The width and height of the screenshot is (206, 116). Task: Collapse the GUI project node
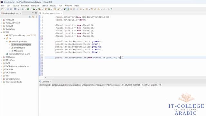[2, 32]
